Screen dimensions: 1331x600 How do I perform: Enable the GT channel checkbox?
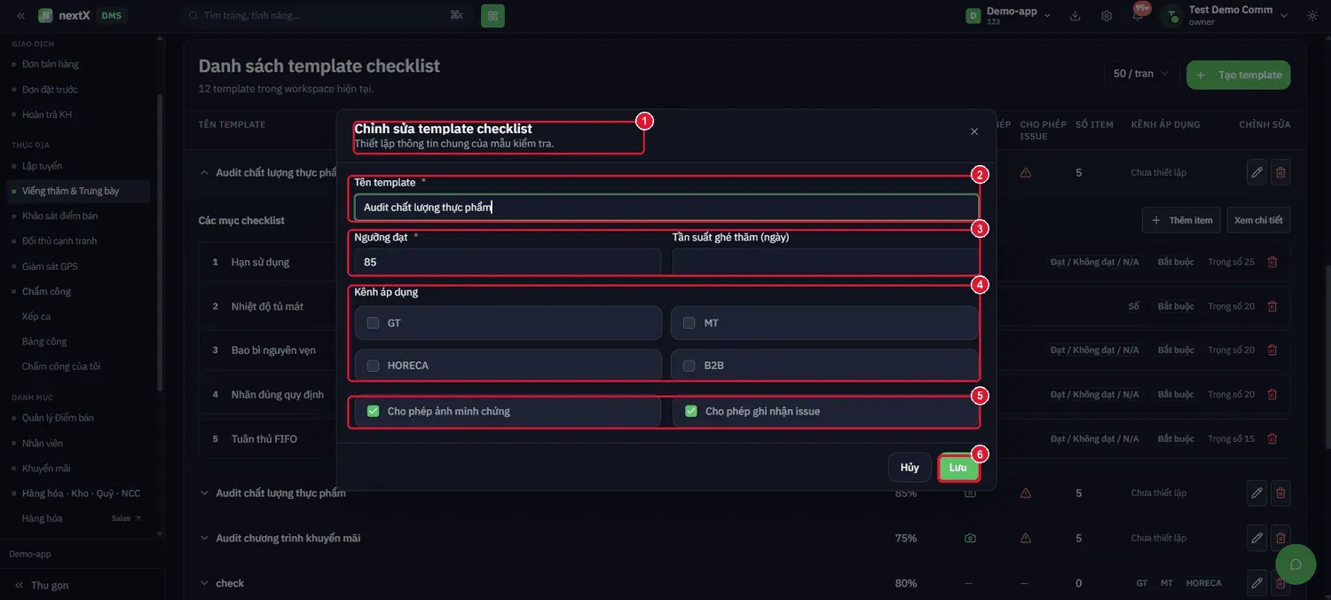[x=374, y=323]
